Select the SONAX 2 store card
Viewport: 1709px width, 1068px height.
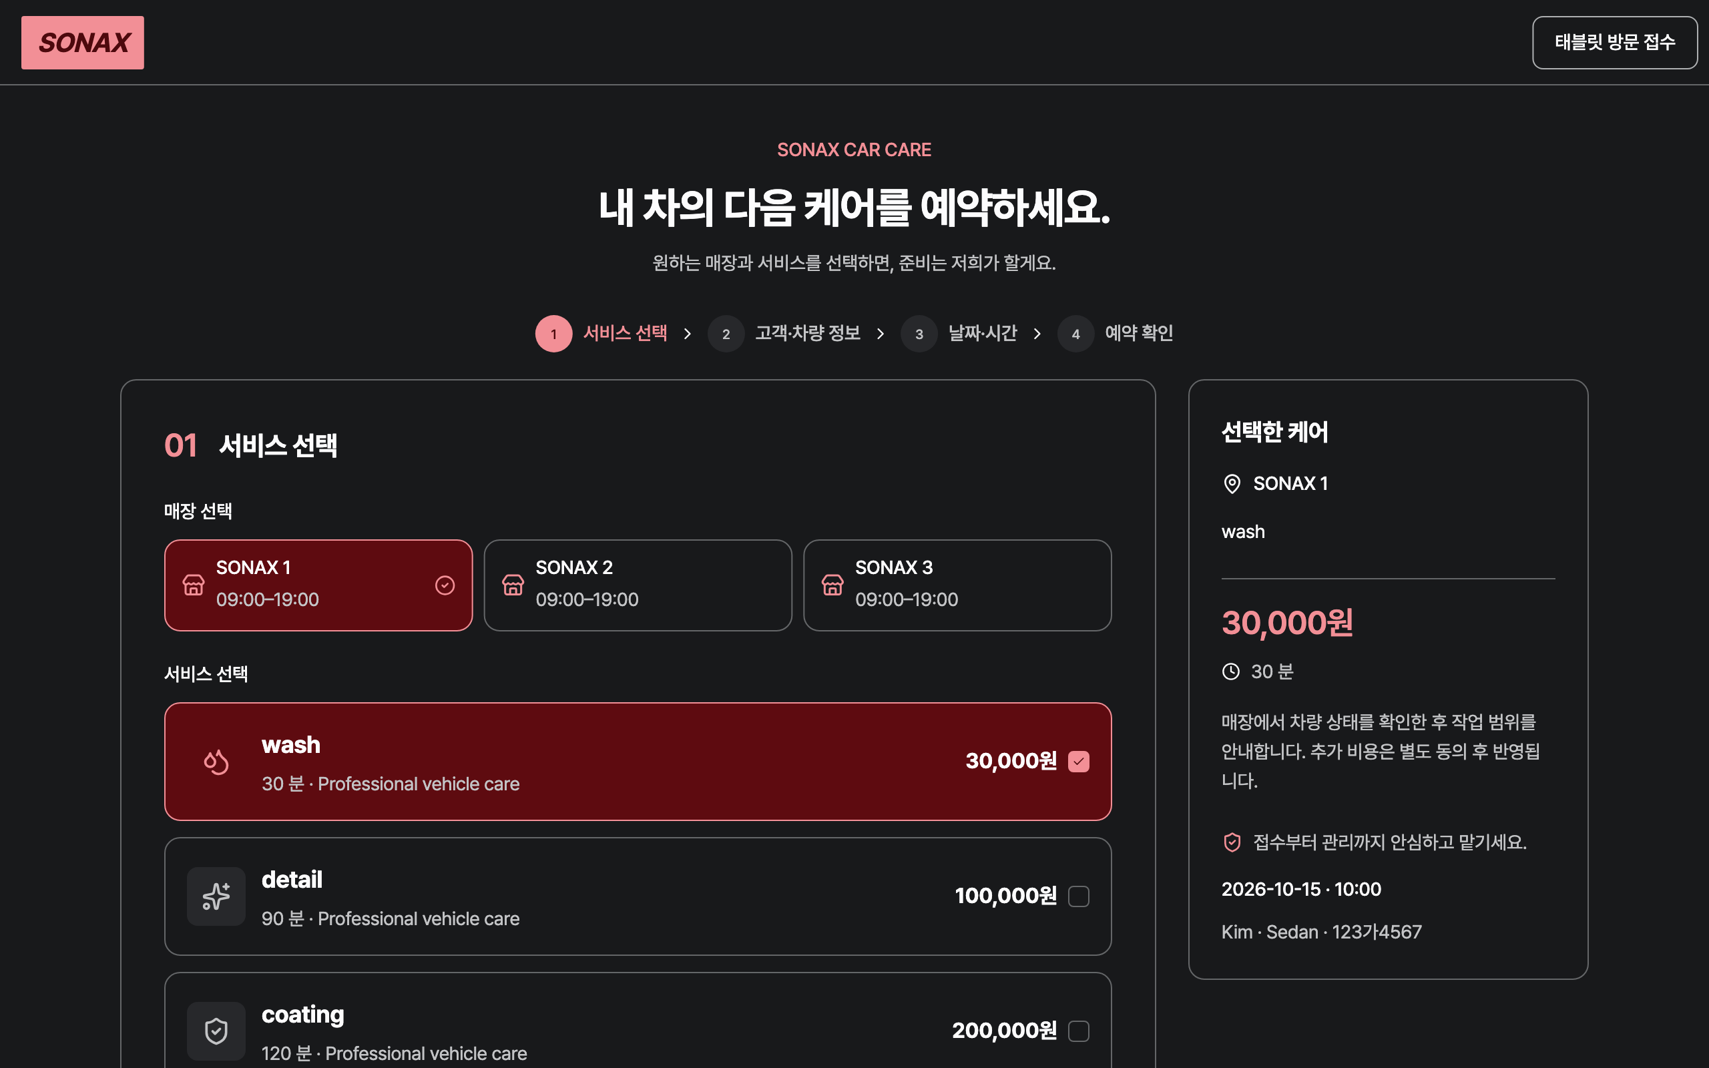click(638, 585)
